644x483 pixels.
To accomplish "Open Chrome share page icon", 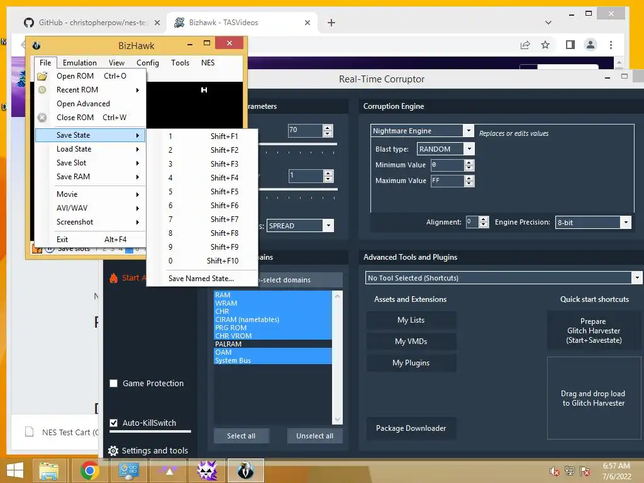I will click(x=525, y=45).
